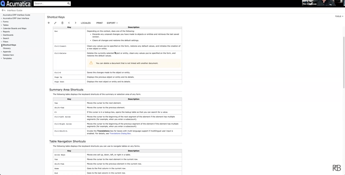Expand the Acumatica ERP User Interface node

click(x=1, y=18)
